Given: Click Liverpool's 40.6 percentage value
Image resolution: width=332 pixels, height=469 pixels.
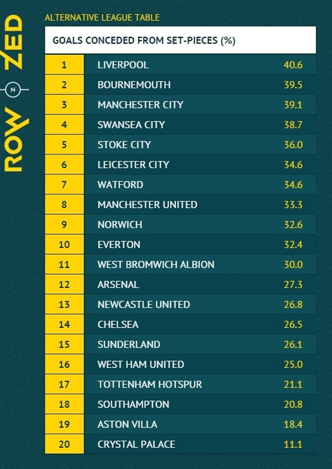Looking at the screenshot, I should pyautogui.click(x=293, y=65).
